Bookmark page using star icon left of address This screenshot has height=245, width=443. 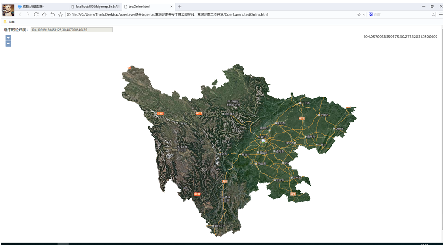[61, 15]
